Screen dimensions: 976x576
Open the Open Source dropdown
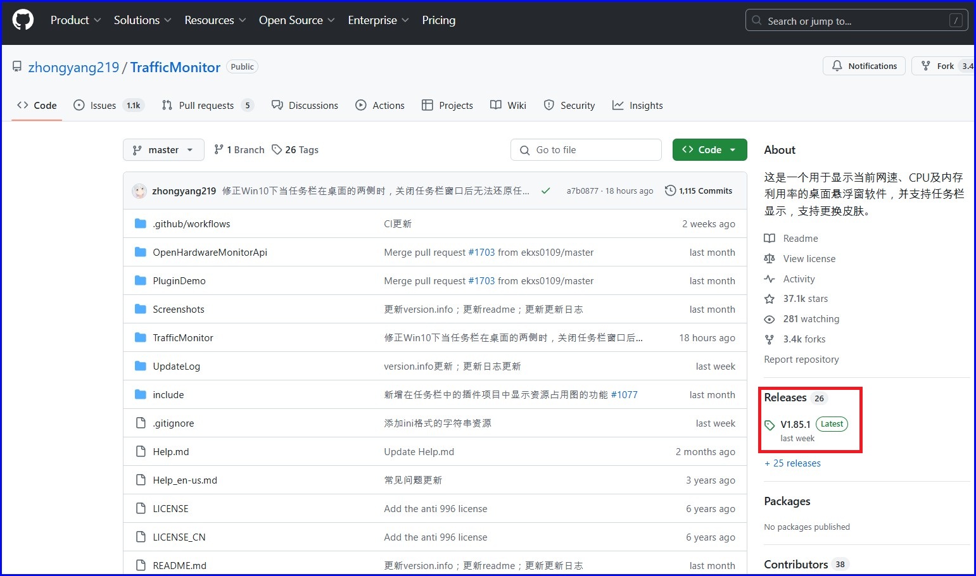point(296,20)
